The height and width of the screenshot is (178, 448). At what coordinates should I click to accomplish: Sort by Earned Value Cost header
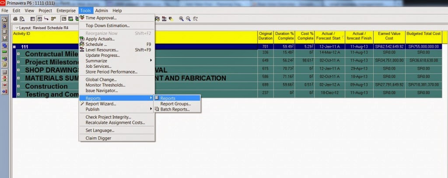pyautogui.click(x=389, y=37)
